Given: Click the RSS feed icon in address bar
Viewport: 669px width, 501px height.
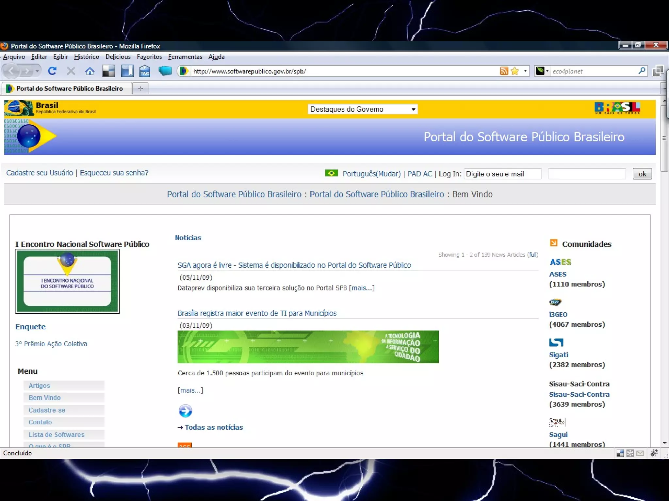Looking at the screenshot, I should pyautogui.click(x=504, y=71).
